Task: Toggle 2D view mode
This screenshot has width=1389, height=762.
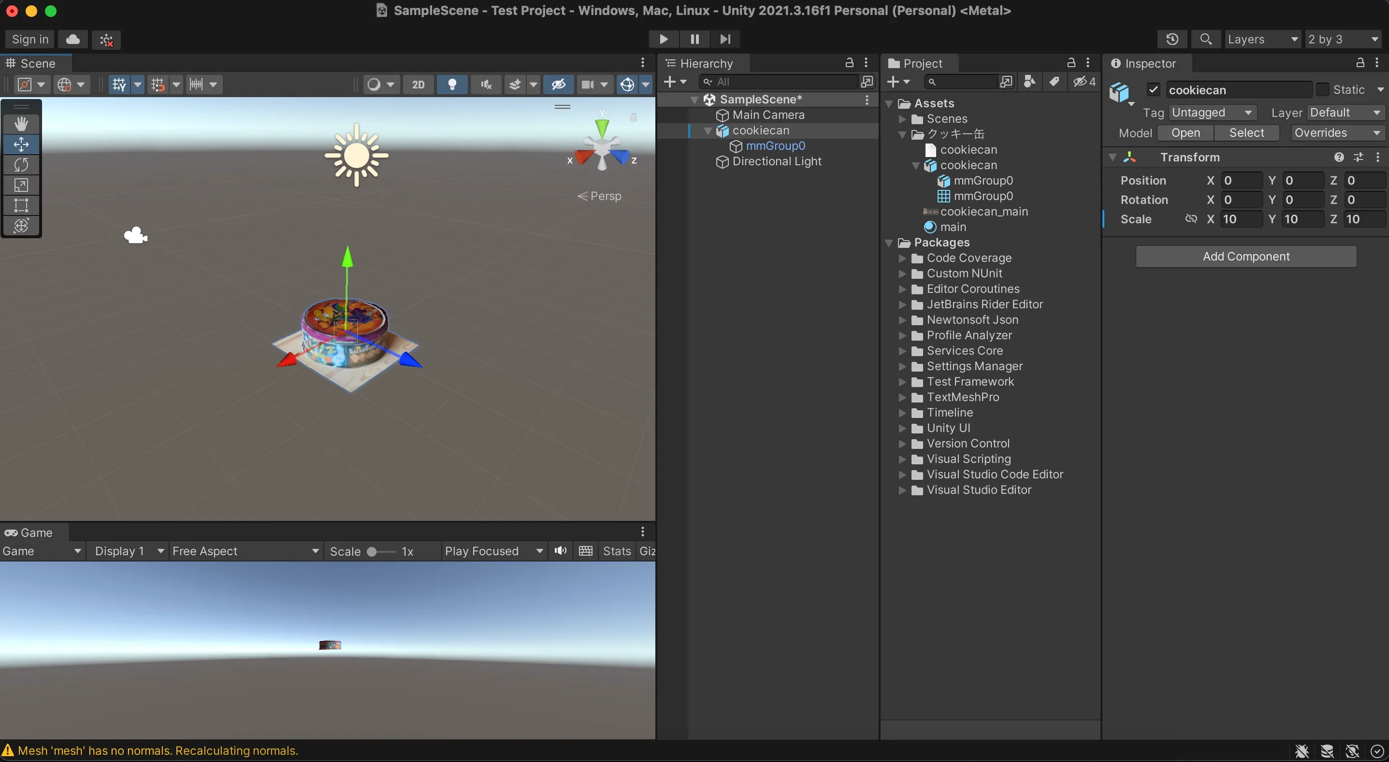Action: coord(418,85)
